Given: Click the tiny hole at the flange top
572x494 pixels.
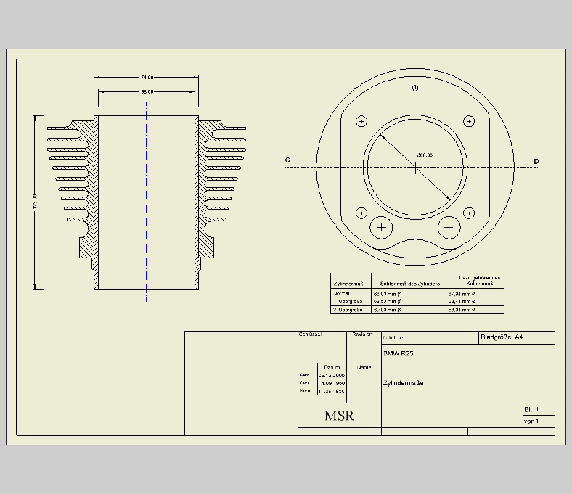Looking at the screenshot, I should tap(415, 88).
